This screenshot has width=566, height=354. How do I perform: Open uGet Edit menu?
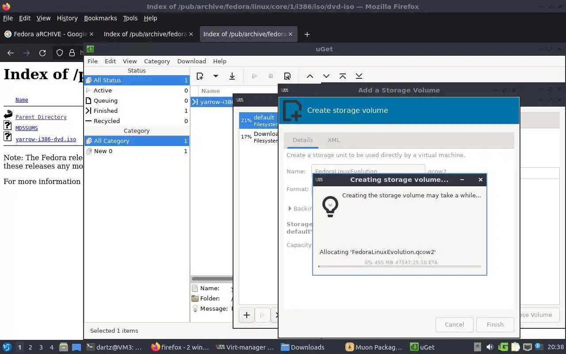(110, 61)
